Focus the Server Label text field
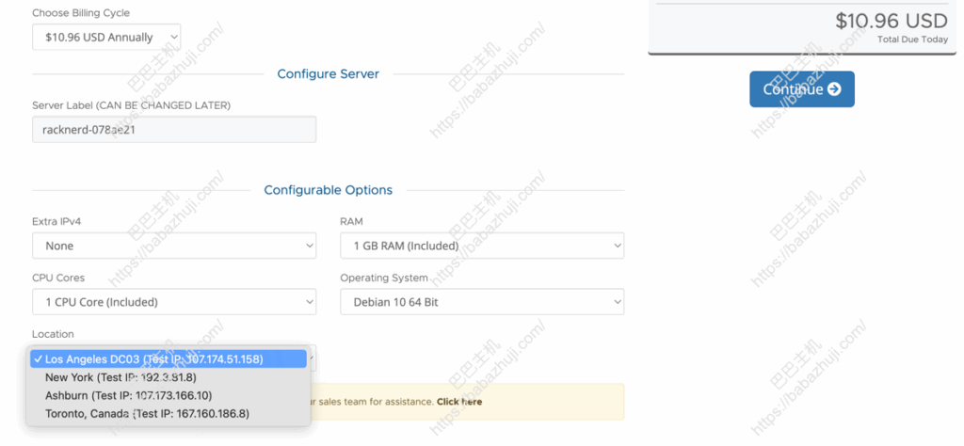This screenshot has width=964, height=446. click(x=173, y=130)
